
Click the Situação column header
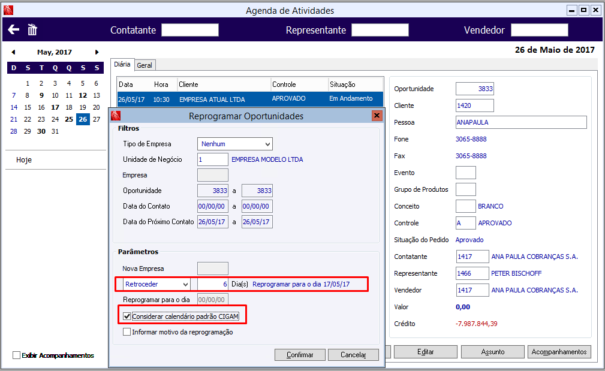coord(356,85)
